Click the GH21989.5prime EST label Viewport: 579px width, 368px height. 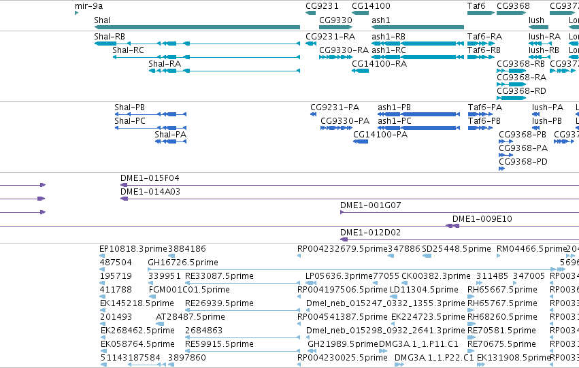tap(343, 344)
